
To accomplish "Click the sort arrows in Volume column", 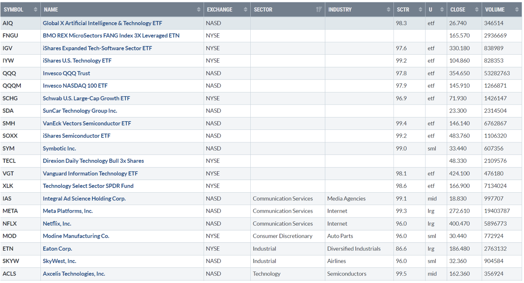I will click(x=517, y=10).
